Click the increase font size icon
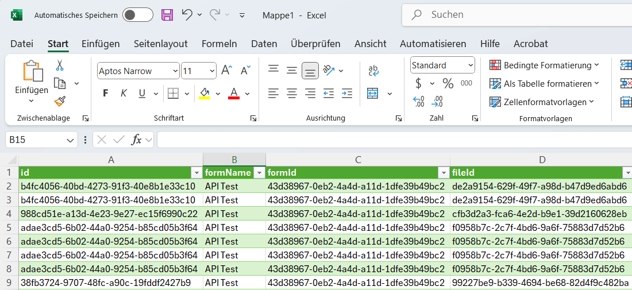The width and height of the screenshot is (632, 290). [227, 71]
